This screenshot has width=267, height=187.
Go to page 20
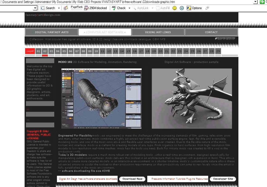point(160,51)
